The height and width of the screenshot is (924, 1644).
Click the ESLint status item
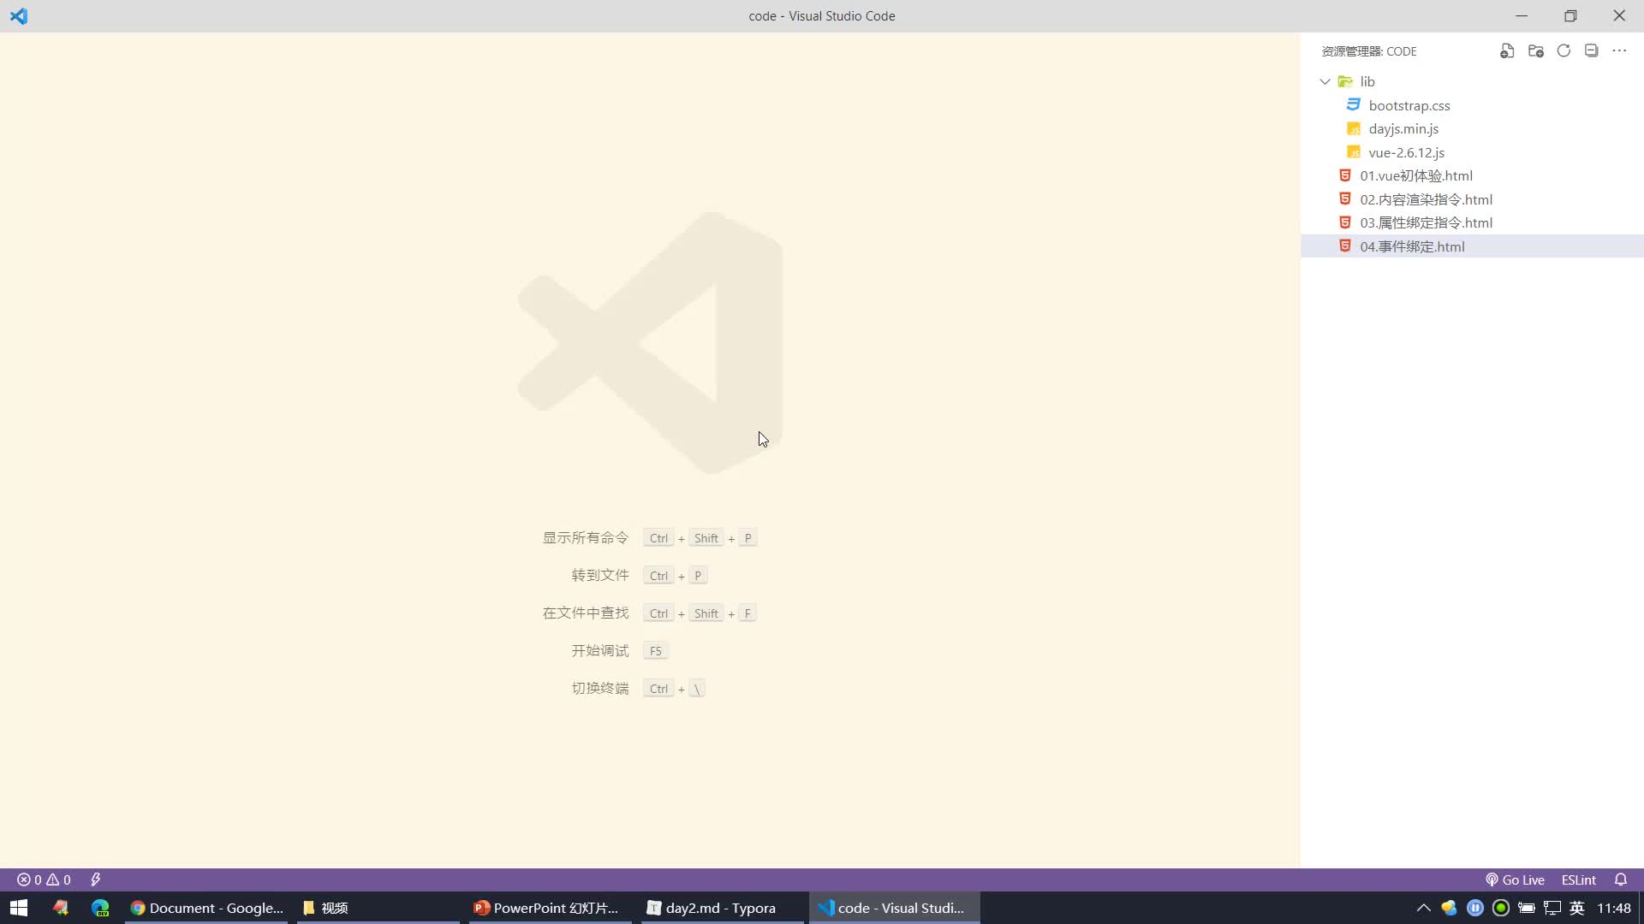(1578, 880)
